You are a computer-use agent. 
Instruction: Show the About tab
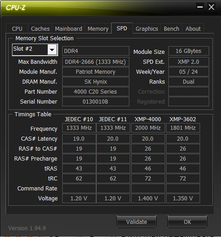(193, 29)
